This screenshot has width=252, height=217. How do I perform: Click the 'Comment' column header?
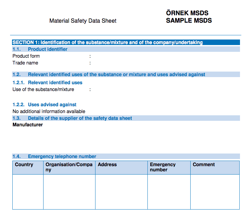(x=215, y=168)
